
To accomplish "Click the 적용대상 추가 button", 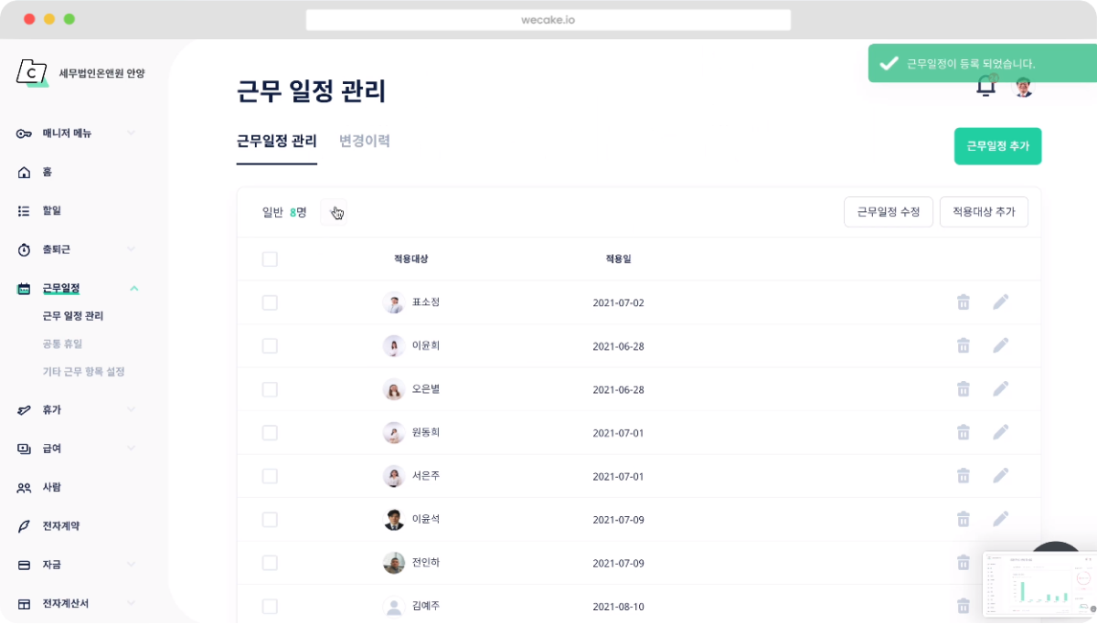I will (x=984, y=212).
